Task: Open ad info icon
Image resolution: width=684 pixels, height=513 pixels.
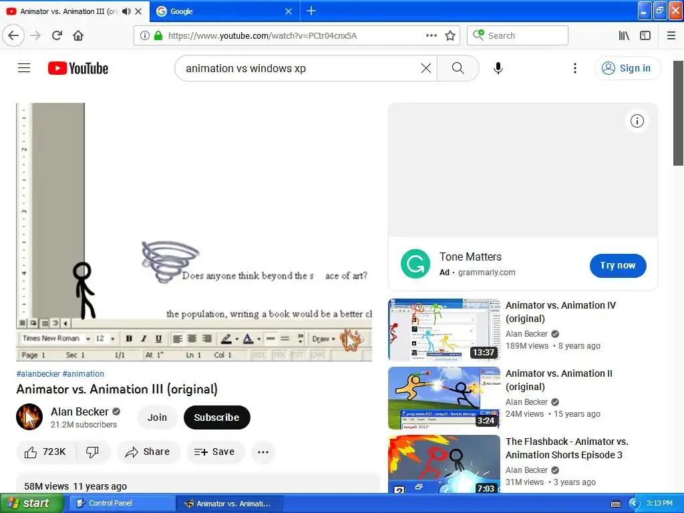Action: tap(637, 121)
